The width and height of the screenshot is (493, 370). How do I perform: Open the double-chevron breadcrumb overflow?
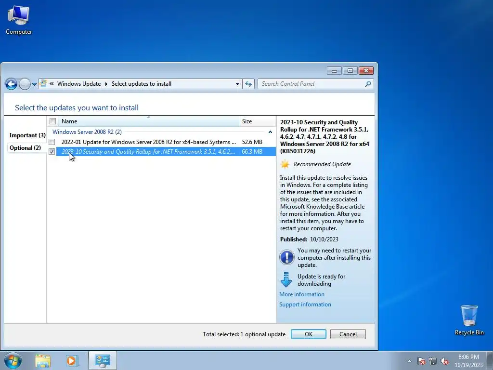[52, 84]
